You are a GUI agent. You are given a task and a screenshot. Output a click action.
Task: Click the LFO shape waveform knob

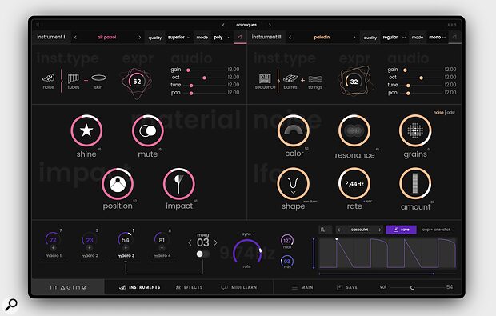(x=293, y=183)
